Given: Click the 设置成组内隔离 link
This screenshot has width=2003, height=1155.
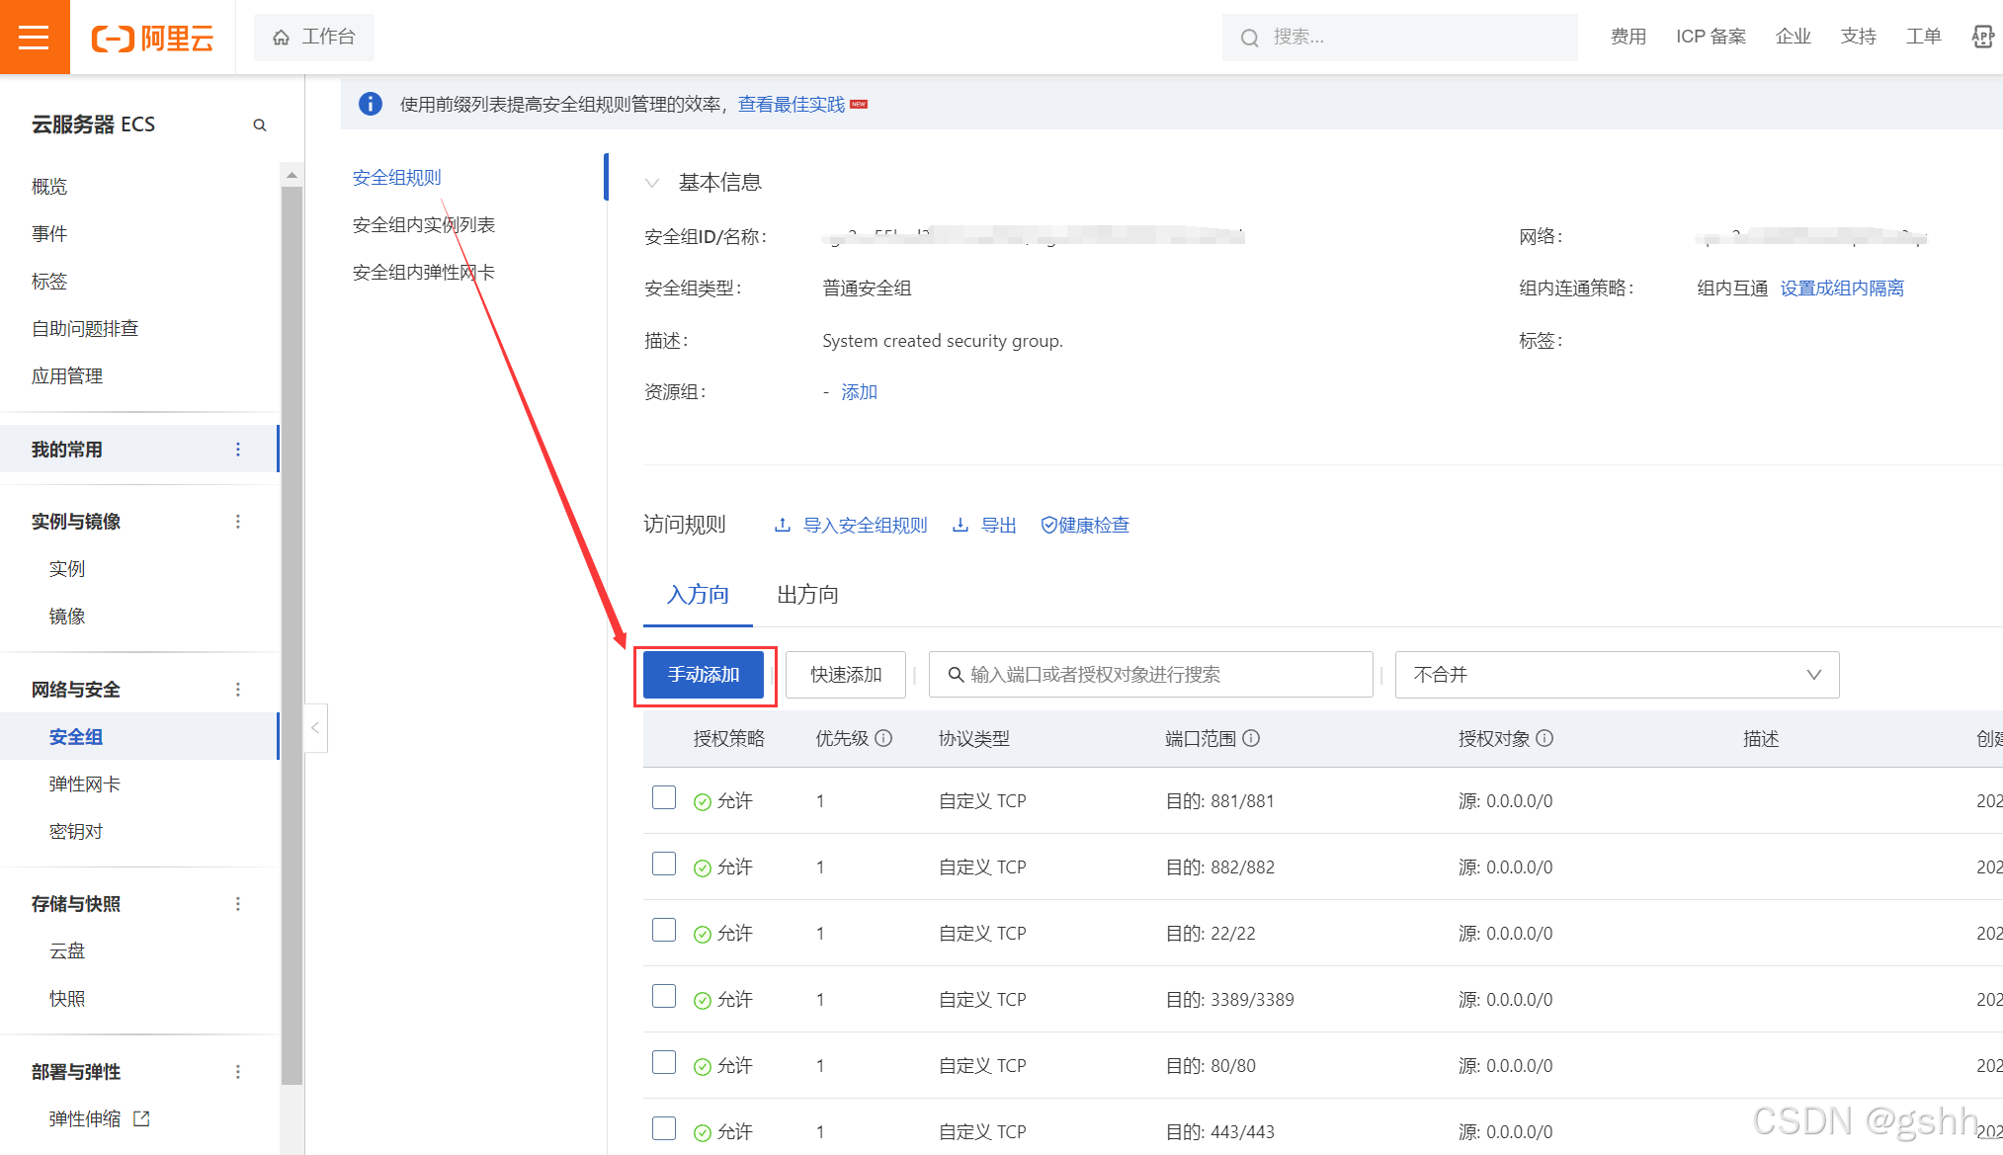Looking at the screenshot, I should pyautogui.click(x=1842, y=289).
